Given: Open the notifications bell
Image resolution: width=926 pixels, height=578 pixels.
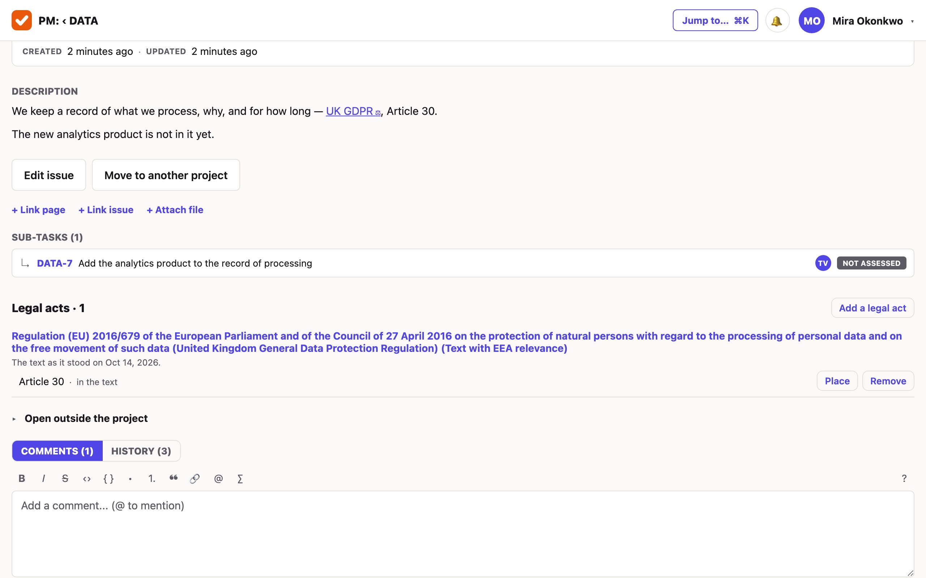Looking at the screenshot, I should click(777, 21).
